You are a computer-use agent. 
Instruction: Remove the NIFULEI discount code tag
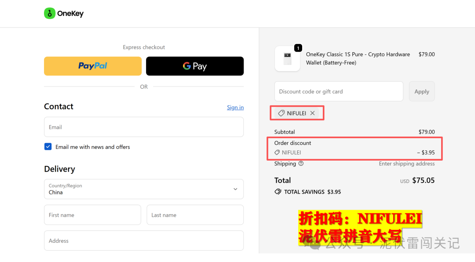click(312, 113)
